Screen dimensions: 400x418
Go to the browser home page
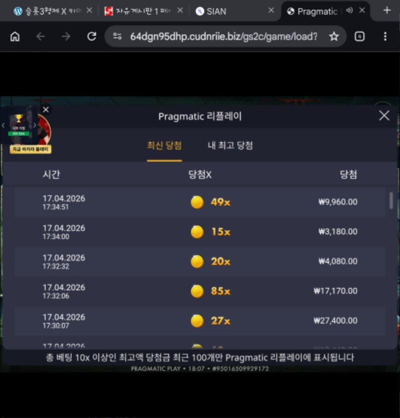(15, 36)
